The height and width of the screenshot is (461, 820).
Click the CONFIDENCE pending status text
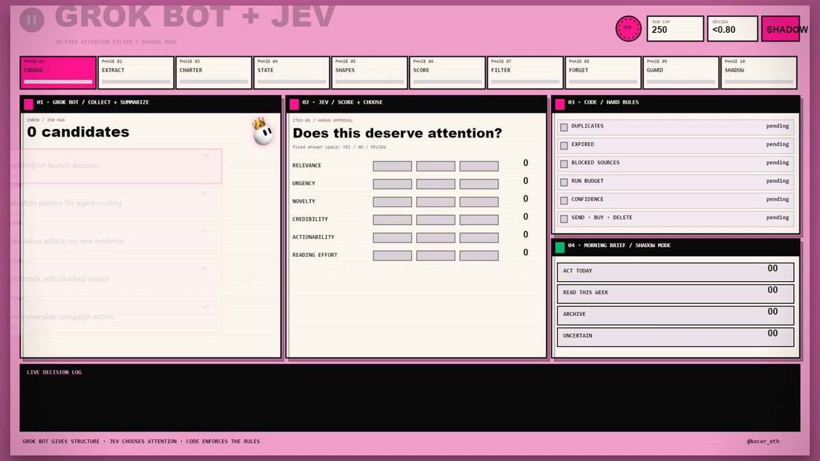tap(778, 199)
